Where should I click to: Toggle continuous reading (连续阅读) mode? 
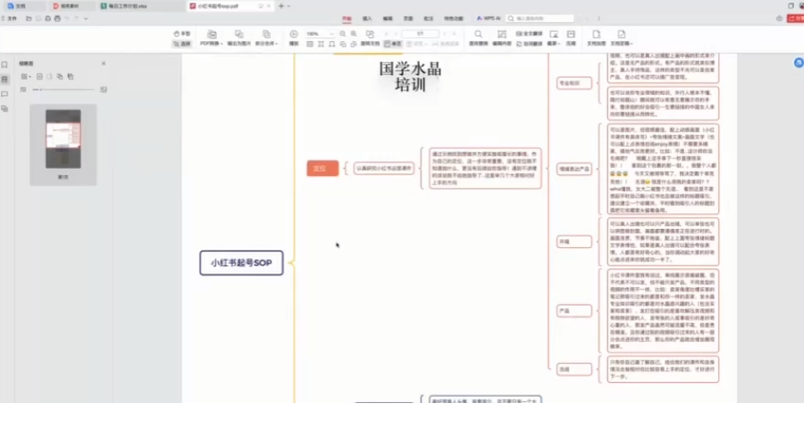click(445, 44)
